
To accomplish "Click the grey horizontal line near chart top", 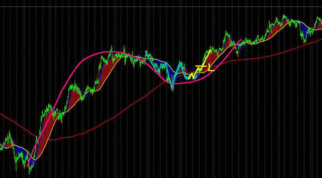I will point(161,7).
